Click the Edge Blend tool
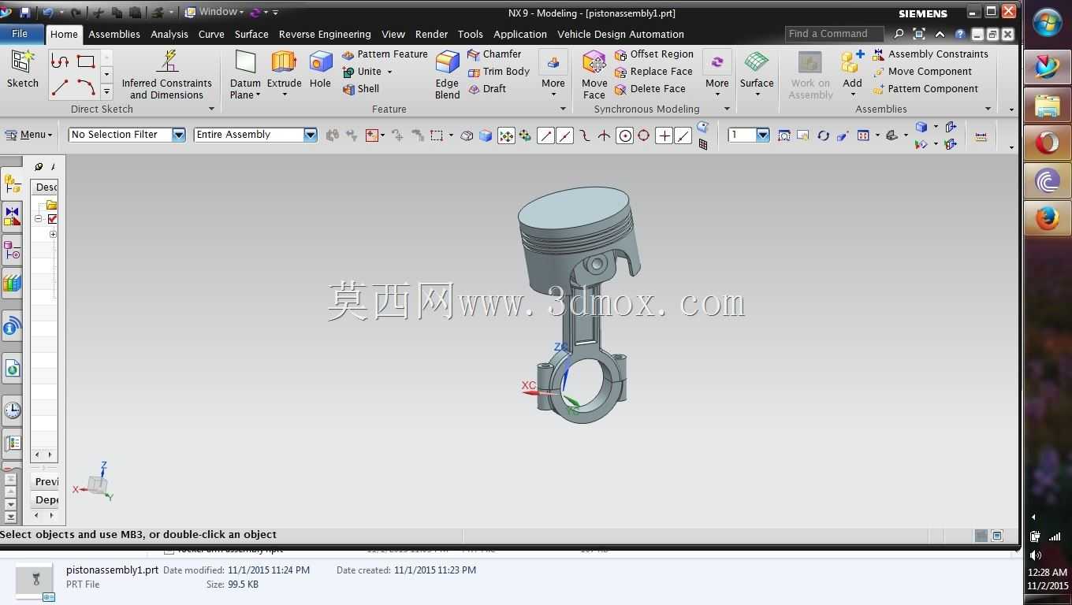The height and width of the screenshot is (605, 1072). pos(447,76)
